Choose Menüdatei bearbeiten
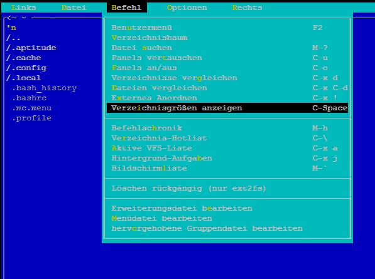The height and width of the screenshot is (279, 375). tap(227, 218)
